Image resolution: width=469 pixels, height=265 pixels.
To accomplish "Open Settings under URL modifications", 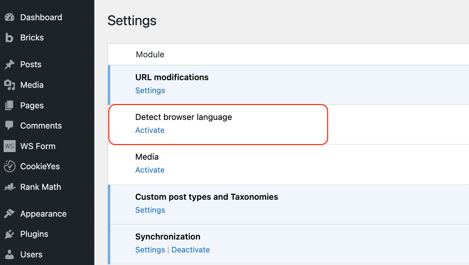I will point(150,90).
